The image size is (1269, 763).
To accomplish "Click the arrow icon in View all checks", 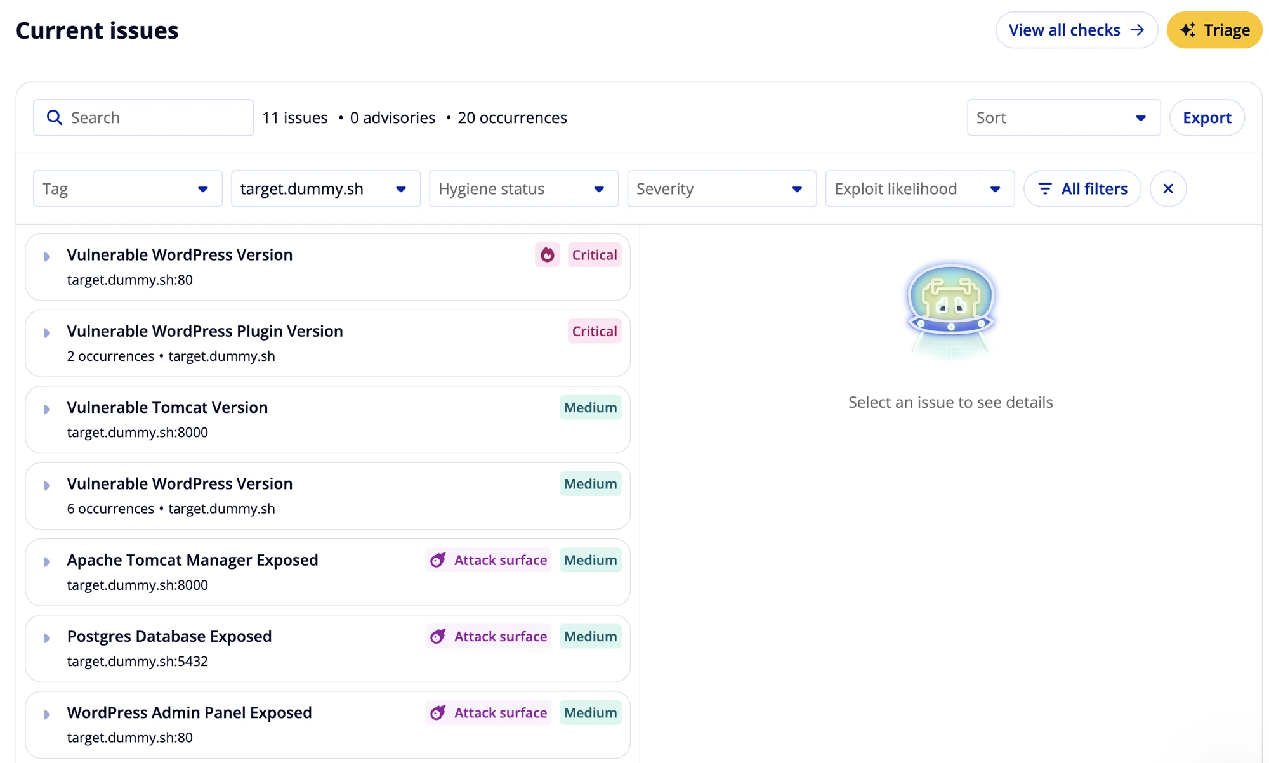I will tap(1137, 30).
